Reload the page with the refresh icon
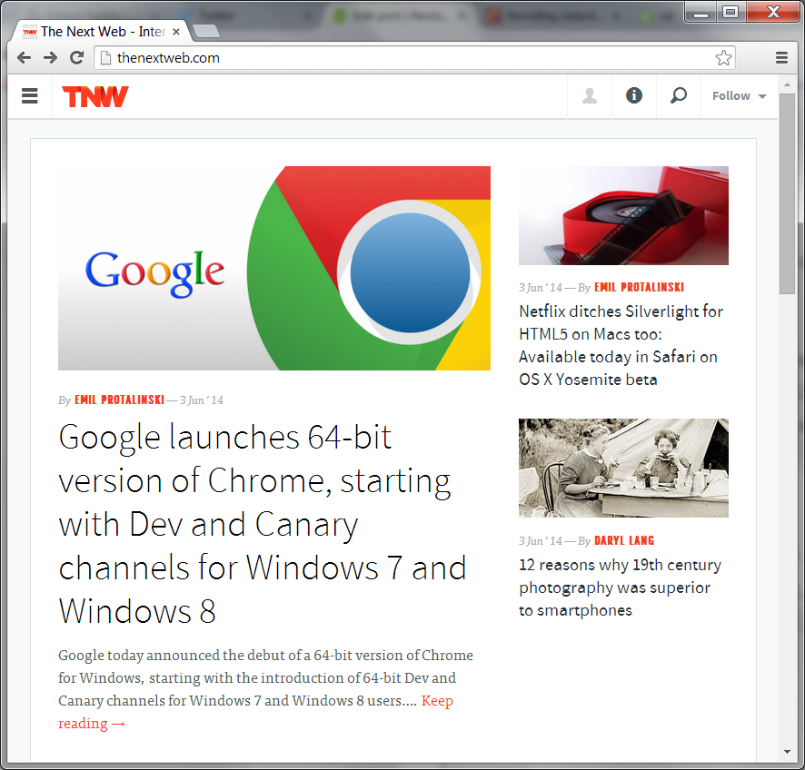The image size is (805, 770). point(77,57)
